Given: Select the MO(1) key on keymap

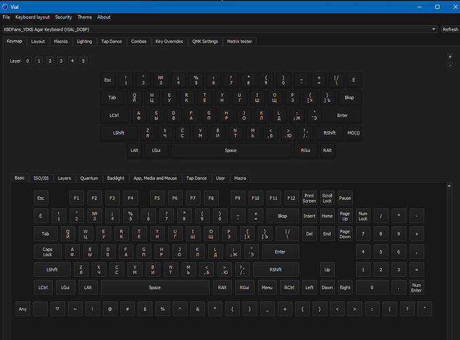Looking at the screenshot, I should pyautogui.click(x=354, y=132).
